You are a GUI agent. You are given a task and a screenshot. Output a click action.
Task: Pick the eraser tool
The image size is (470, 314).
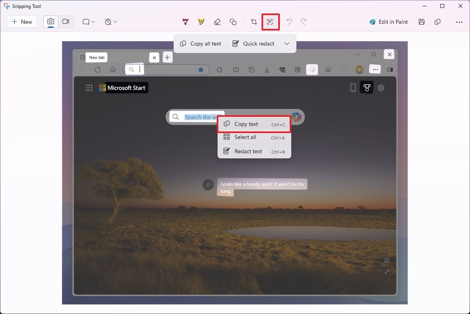click(x=217, y=22)
